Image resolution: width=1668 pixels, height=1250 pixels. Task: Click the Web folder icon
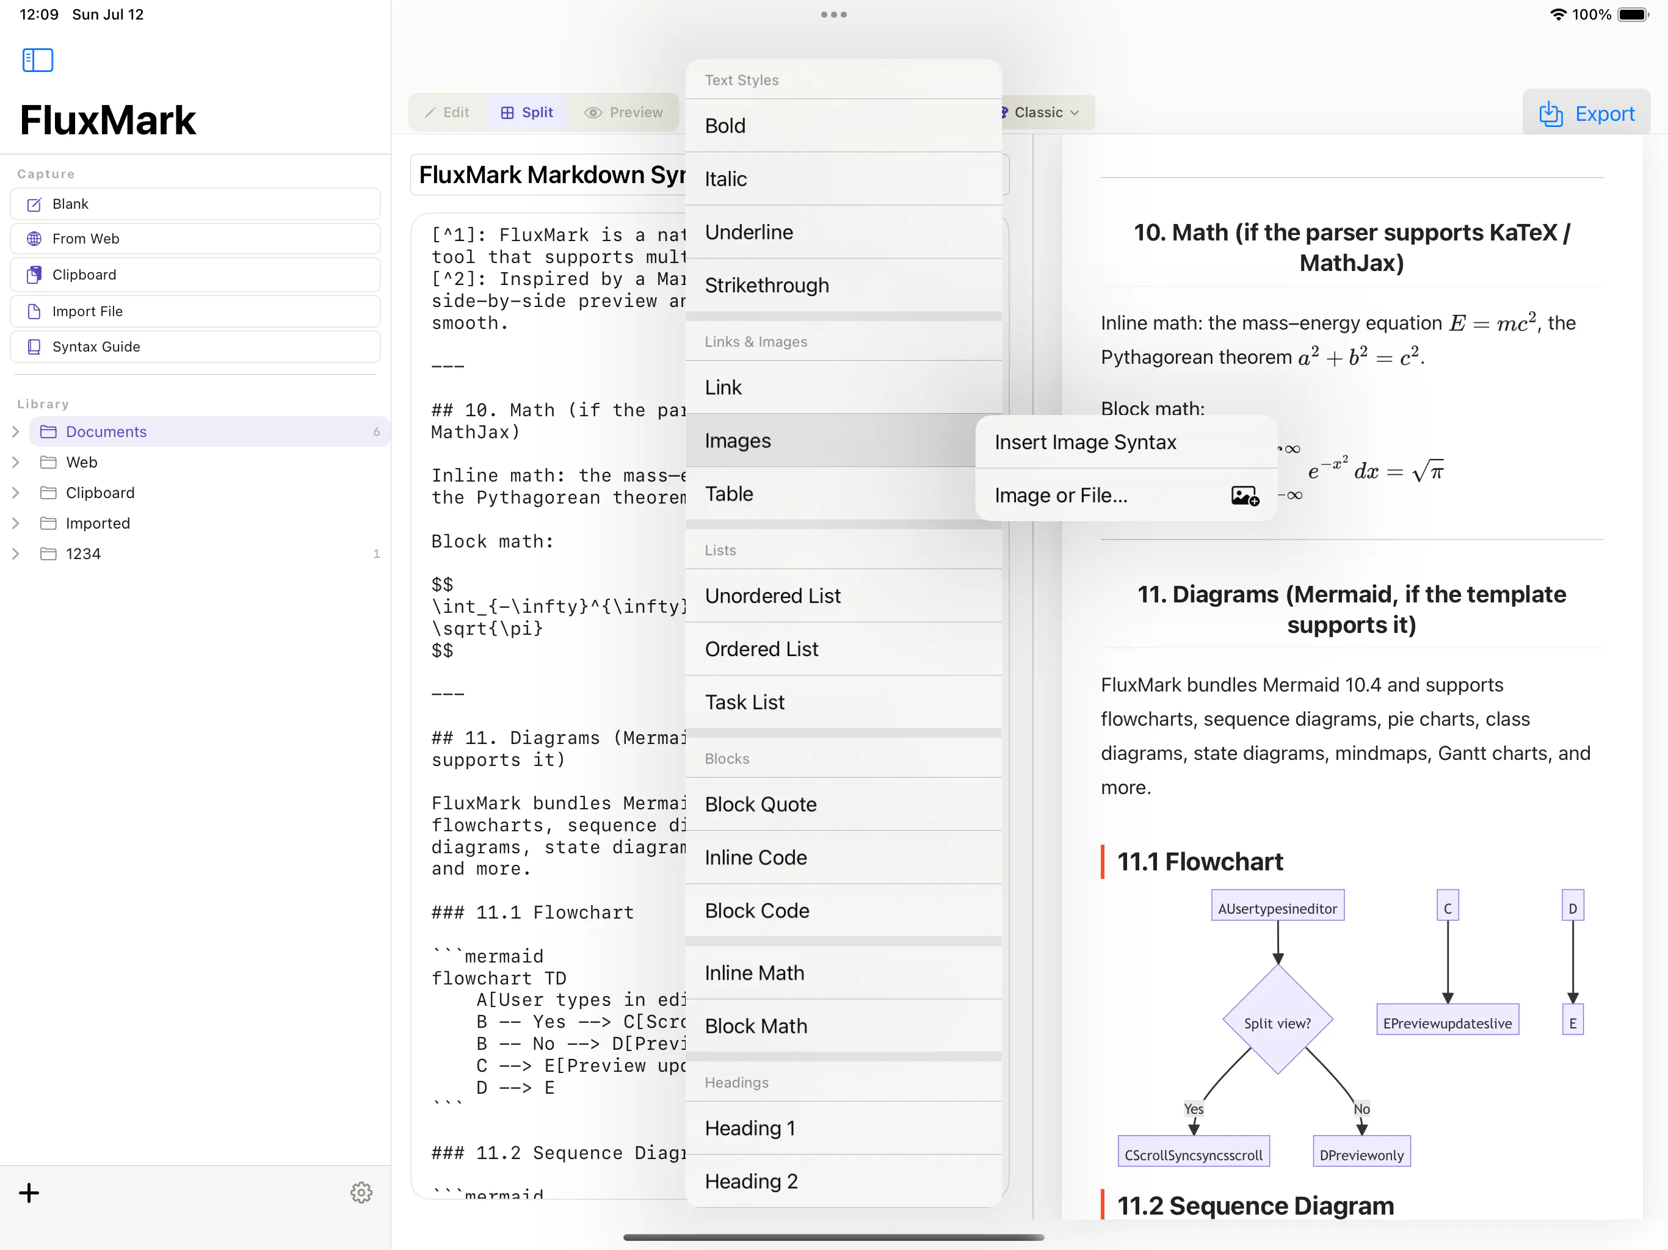pos(48,462)
